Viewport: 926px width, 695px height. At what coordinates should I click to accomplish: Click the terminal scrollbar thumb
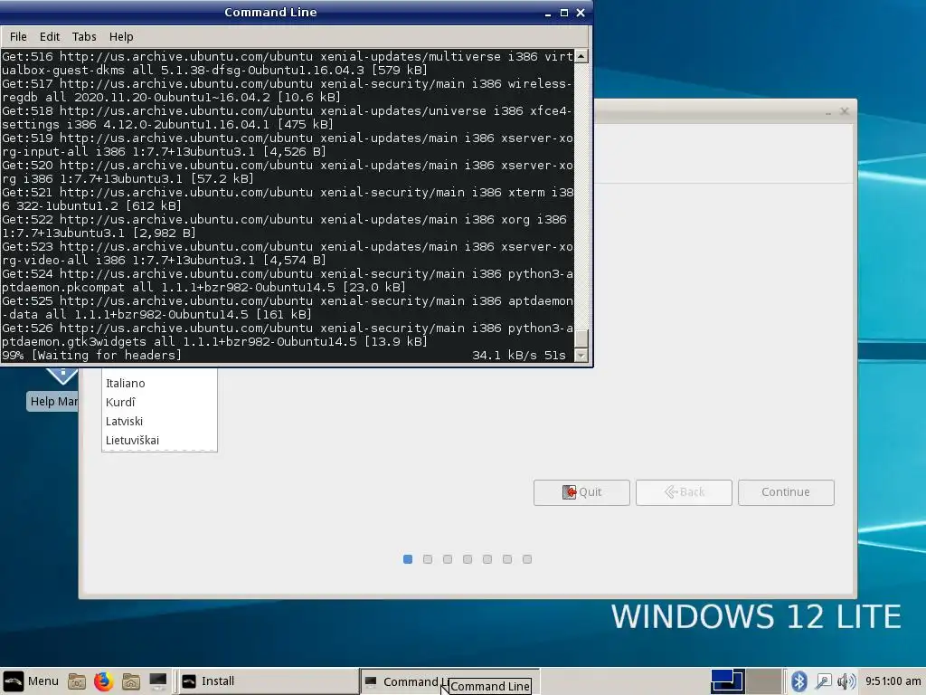(x=581, y=338)
